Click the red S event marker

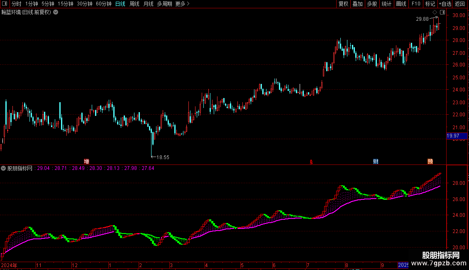pyautogui.click(x=311, y=162)
